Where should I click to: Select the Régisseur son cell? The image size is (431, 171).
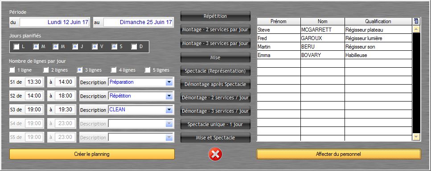pos(378,47)
